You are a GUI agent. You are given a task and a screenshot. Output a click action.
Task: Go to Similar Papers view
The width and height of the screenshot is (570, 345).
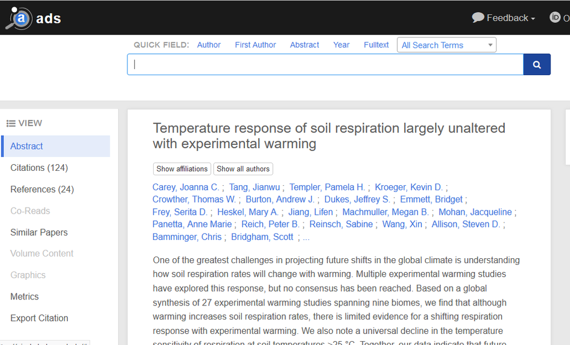[x=39, y=232]
